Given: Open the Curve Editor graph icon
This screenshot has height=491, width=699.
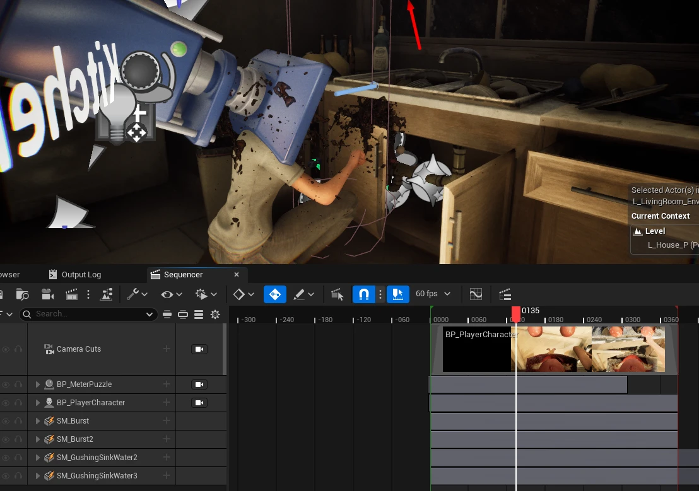Looking at the screenshot, I should pos(476,294).
